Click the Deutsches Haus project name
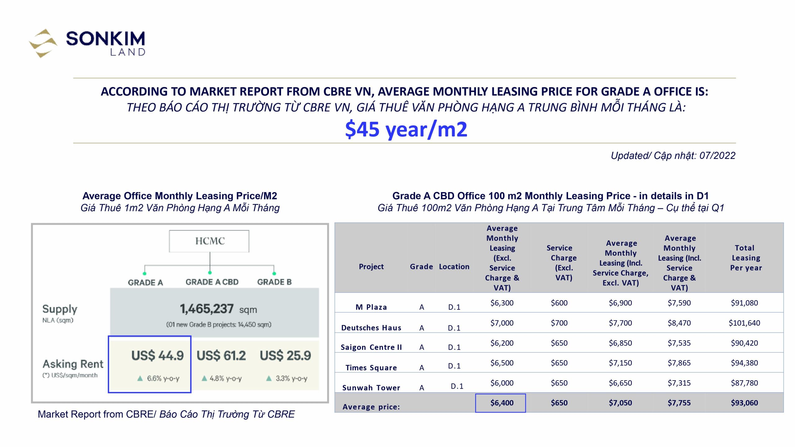This screenshot has width=795, height=447. click(x=371, y=328)
